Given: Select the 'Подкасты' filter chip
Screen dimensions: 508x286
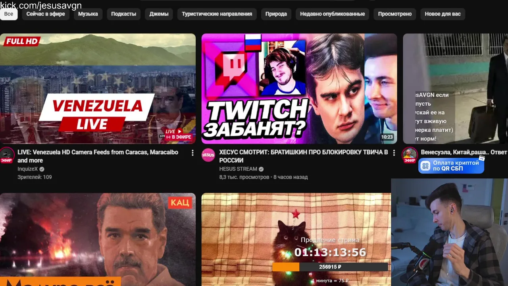Looking at the screenshot, I should pos(123,14).
